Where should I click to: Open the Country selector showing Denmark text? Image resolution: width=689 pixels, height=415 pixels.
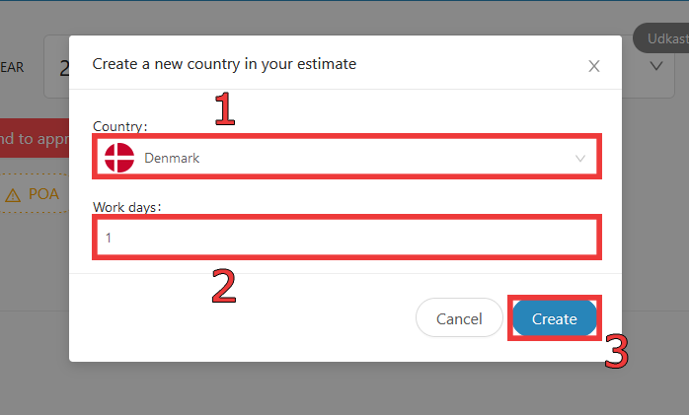[346, 158]
